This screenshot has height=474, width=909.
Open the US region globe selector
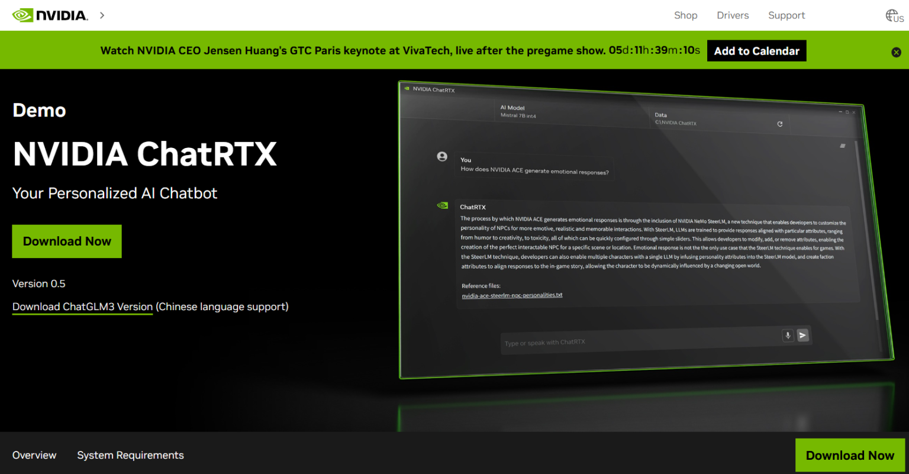coord(894,15)
